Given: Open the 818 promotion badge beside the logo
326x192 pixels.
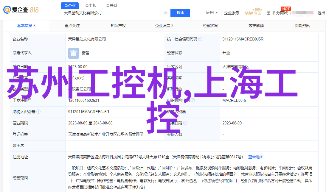Looking at the screenshot, I should 34,10.
